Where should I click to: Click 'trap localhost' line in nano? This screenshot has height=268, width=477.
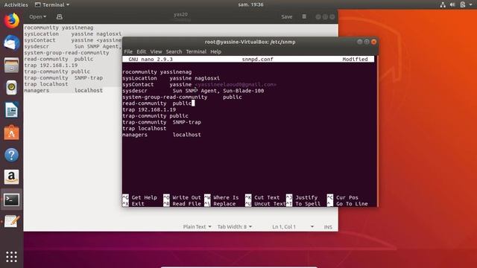144,129
